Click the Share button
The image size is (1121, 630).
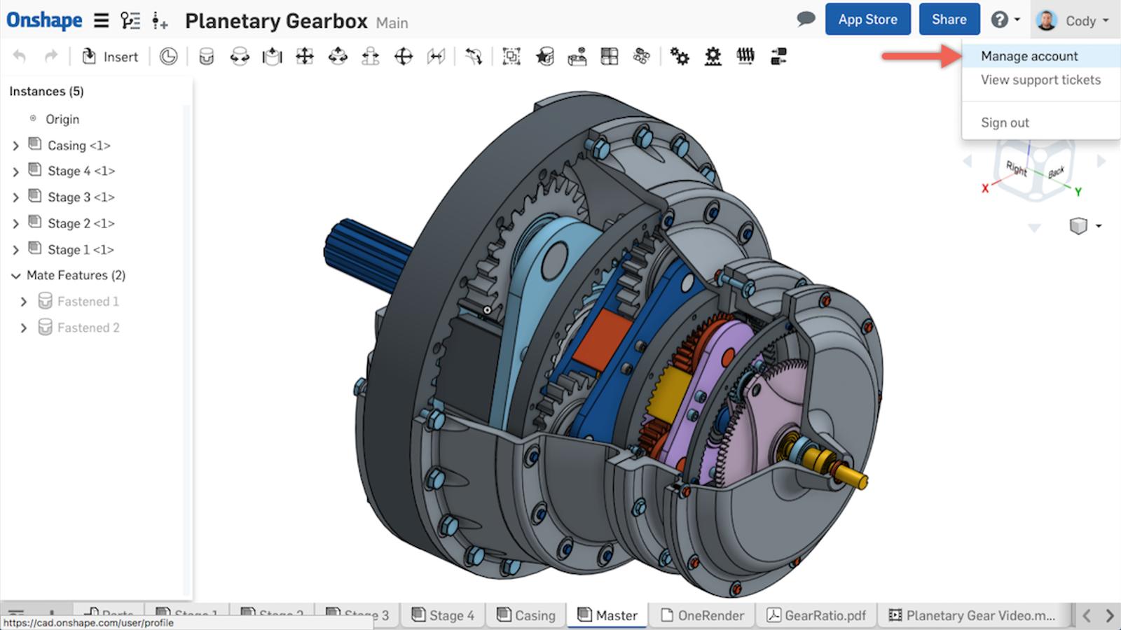(949, 20)
